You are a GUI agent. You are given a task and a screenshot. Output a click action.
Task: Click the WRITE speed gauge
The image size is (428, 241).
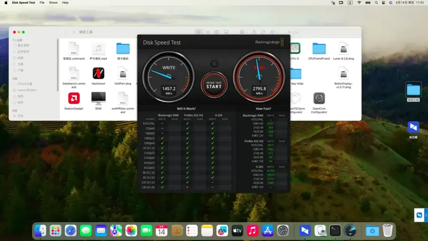click(169, 77)
